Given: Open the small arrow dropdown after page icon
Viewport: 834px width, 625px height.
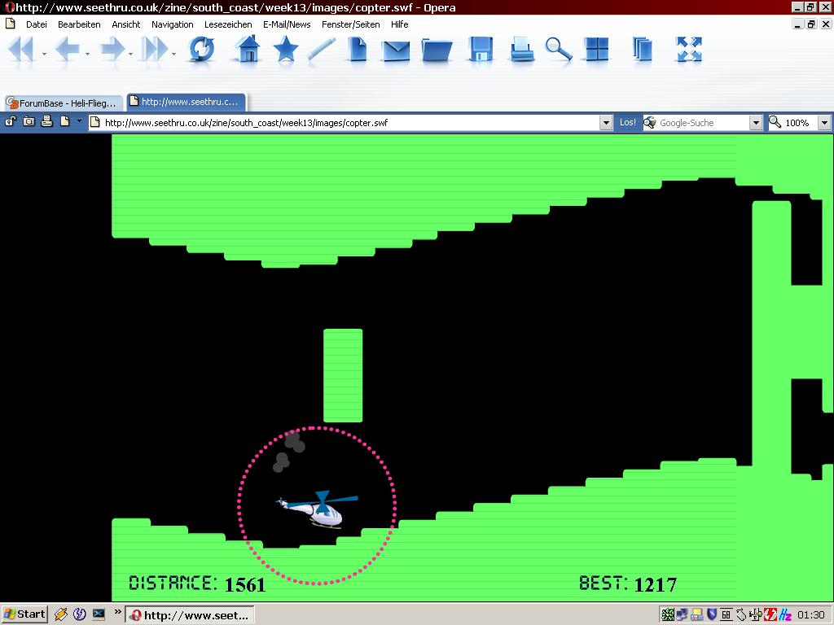Looking at the screenshot, I should 79,121.
